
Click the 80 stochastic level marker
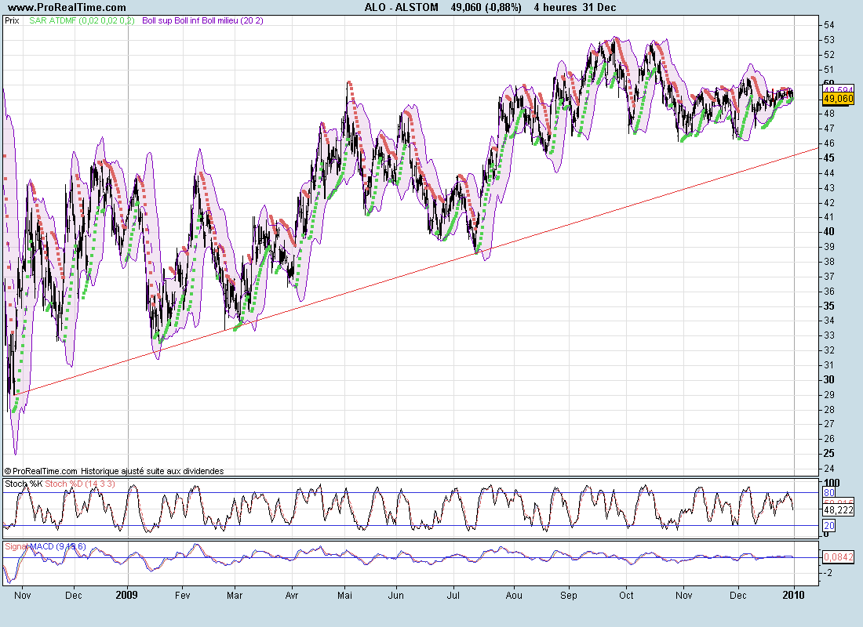pyautogui.click(x=829, y=493)
